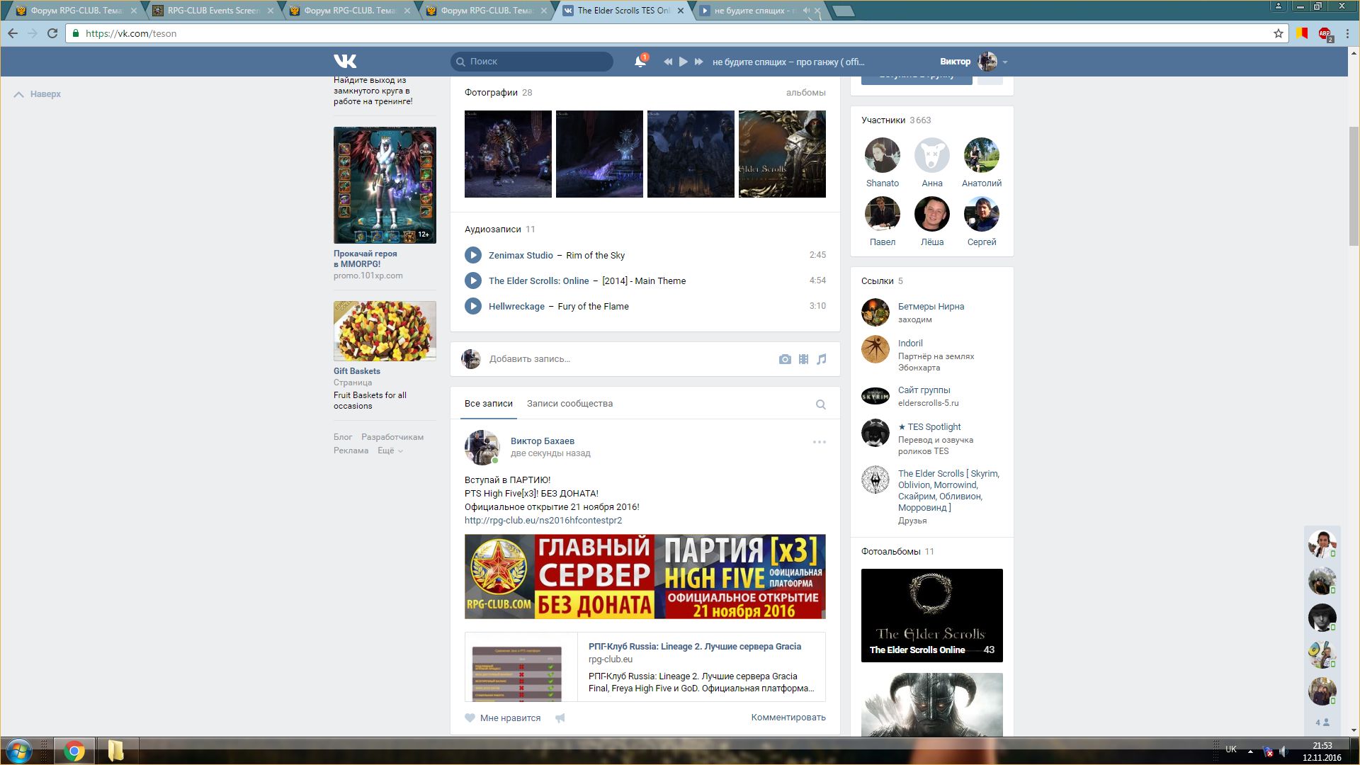Click the VK logo in header
Screen dimensions: 1360x765
(345, 61)
